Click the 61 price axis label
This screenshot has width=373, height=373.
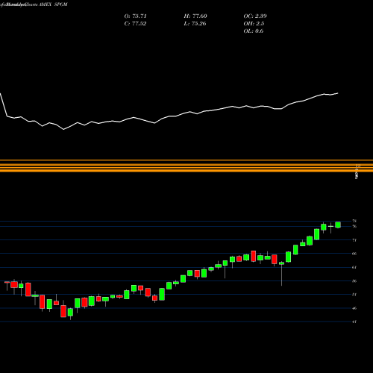click(354, 267)
